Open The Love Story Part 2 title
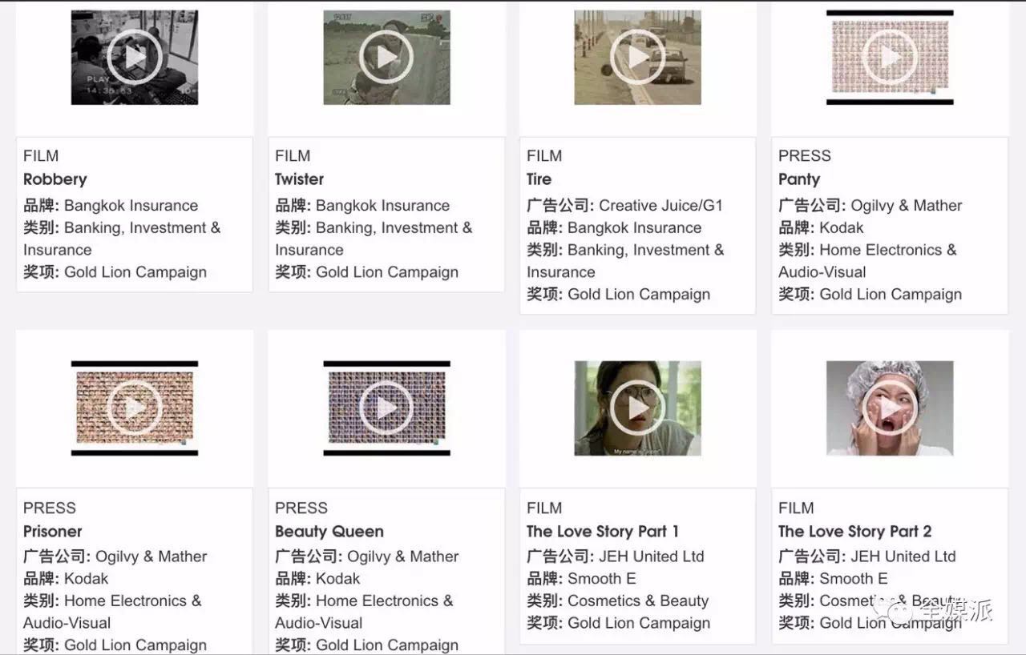This screenshot has width=1026, height=655. tap(855, 531)
